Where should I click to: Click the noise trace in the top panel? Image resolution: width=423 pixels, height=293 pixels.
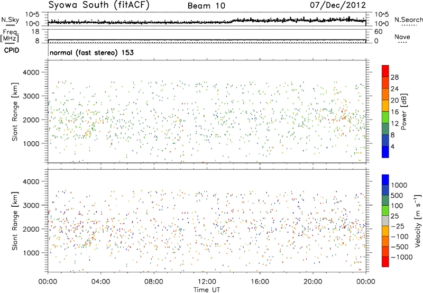pos(207,22)
